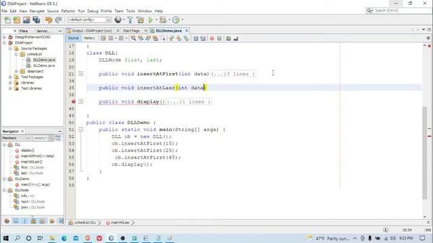Click the Uncomment lines icon

pos(236,38)
